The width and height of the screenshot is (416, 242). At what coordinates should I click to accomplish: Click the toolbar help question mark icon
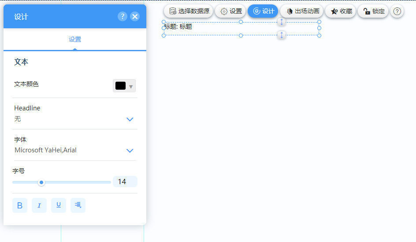pos(397,11)
